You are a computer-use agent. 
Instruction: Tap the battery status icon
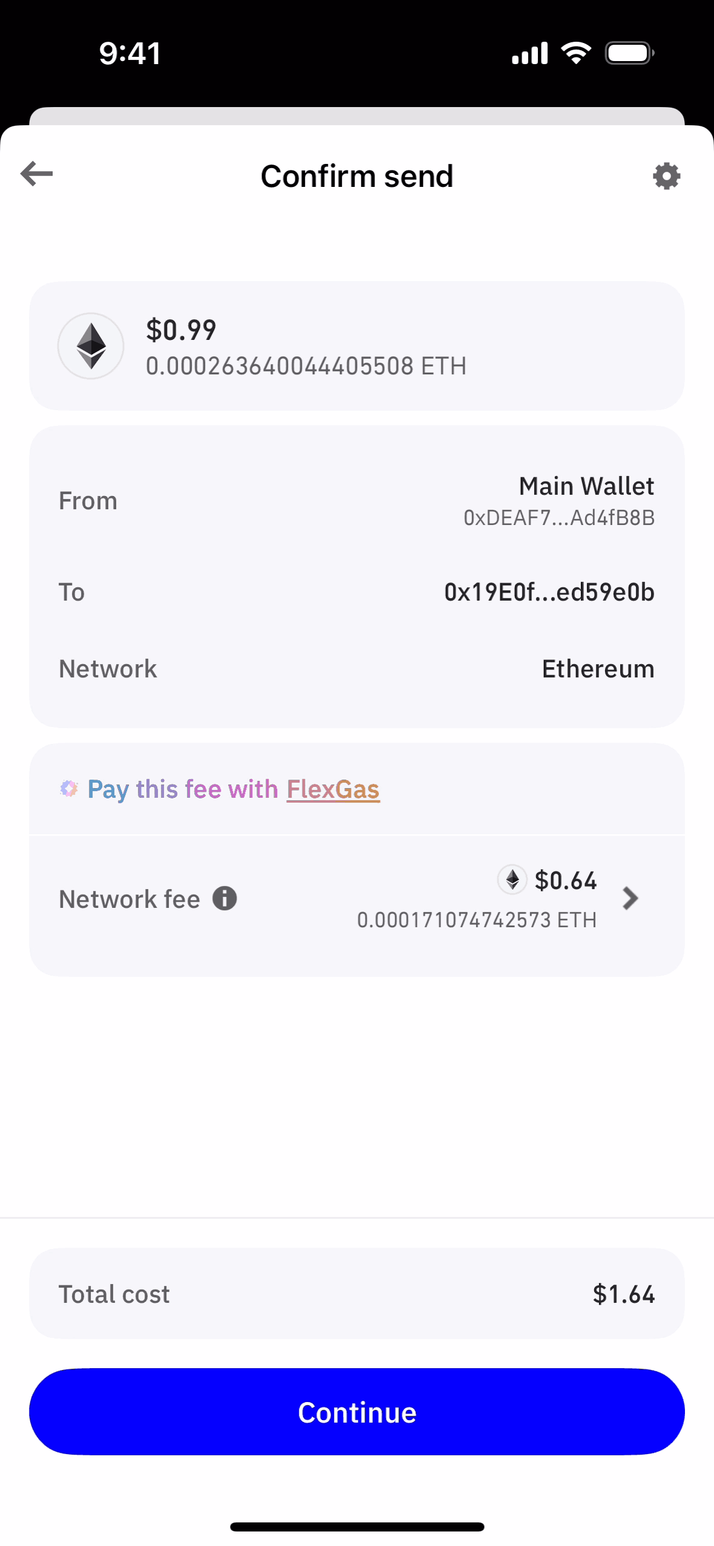tap(629, 53)
